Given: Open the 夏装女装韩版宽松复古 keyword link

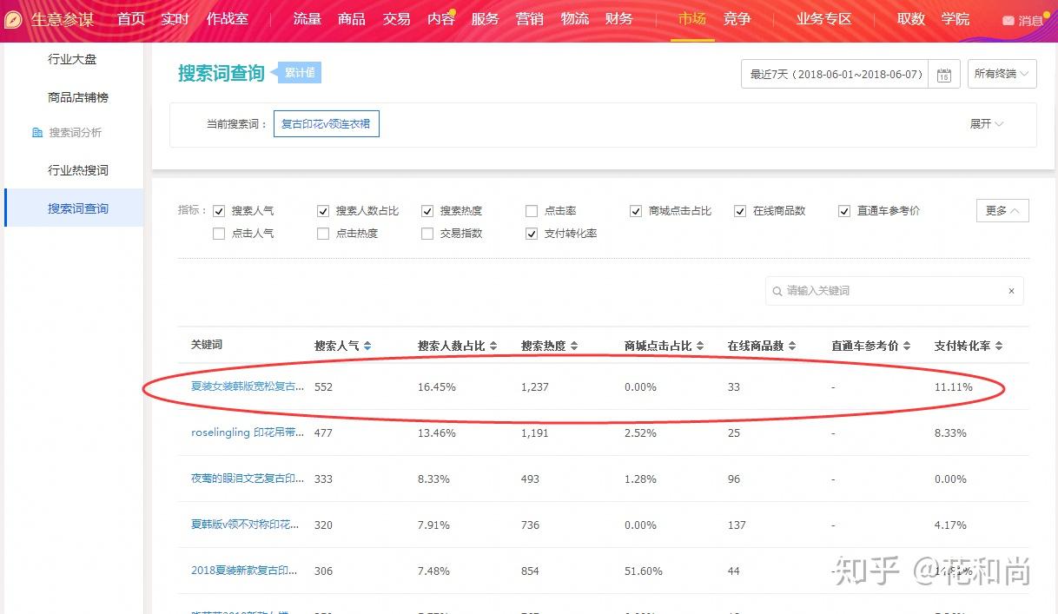Looking at the screenshot, I should [x=248, y=386].
